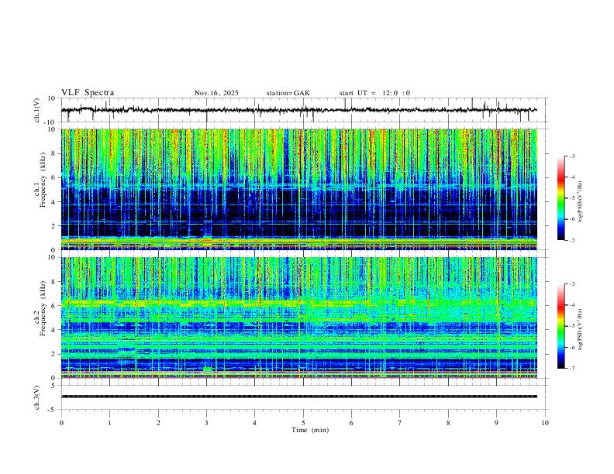Click the "station=GAK" header label
Screen dimensions: 614x474
tap(288, 93)
